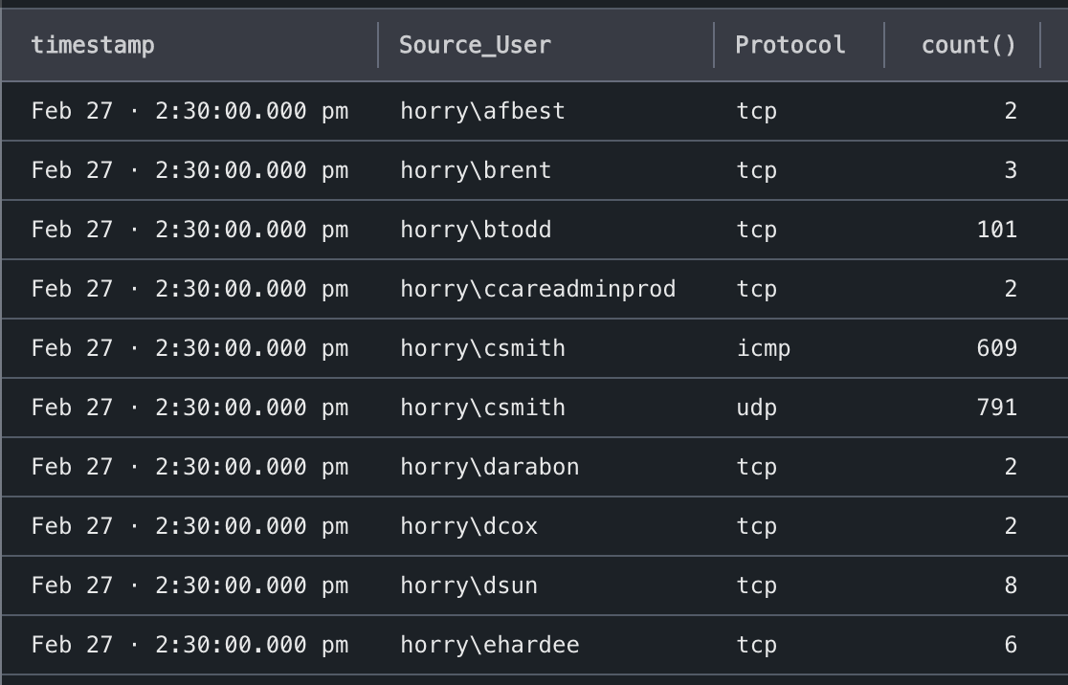The image size is (1068, 685).
Task: Click the count() column header
Action: pyautogui.click(x=968, y=45)
